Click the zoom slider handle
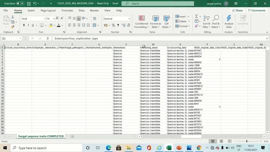 (x=247, y=141)
